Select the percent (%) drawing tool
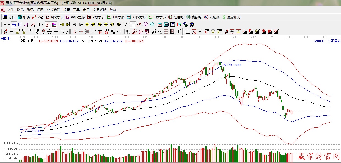This screenshot has width=341, height=163. 200,32
